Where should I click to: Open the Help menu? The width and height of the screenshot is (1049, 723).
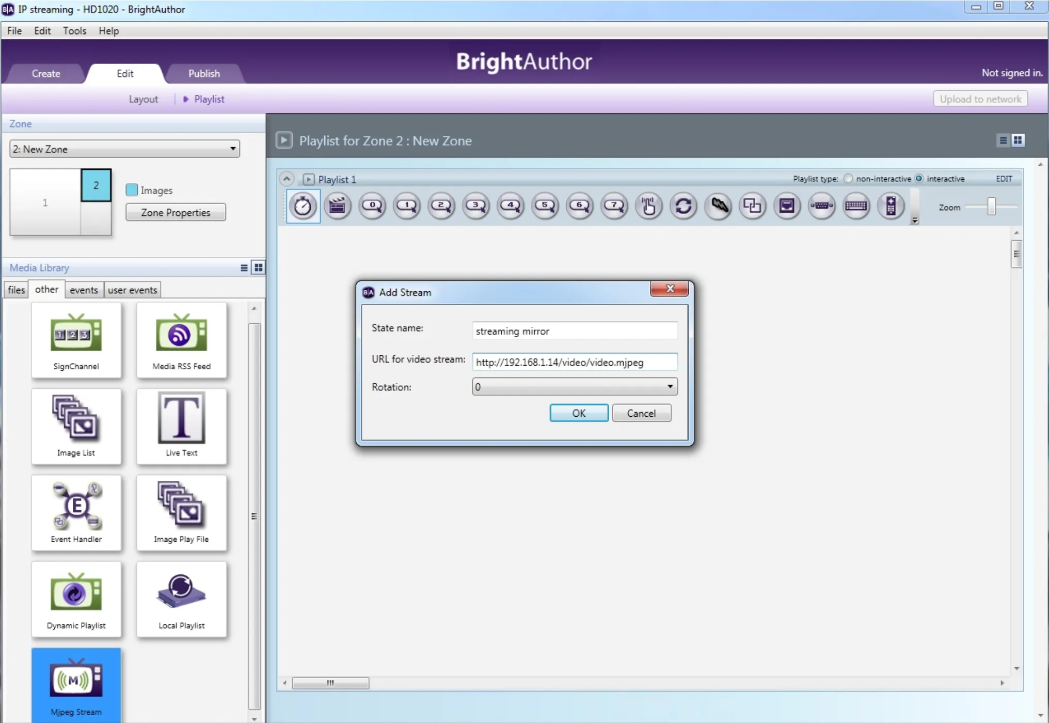pos(109,30)
